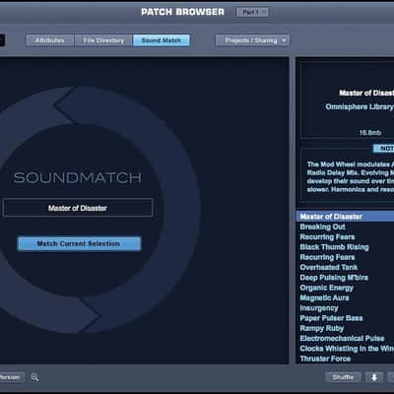The image size is (394, 394).
Task: Select Overheated Tank patch
Action: coord(345,268)
